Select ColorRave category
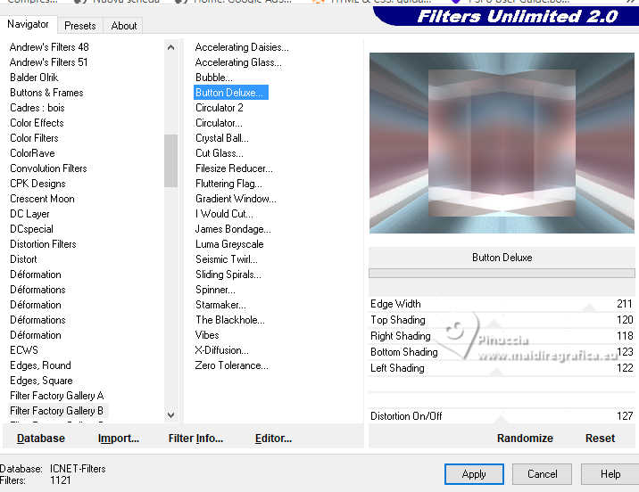 32,153
